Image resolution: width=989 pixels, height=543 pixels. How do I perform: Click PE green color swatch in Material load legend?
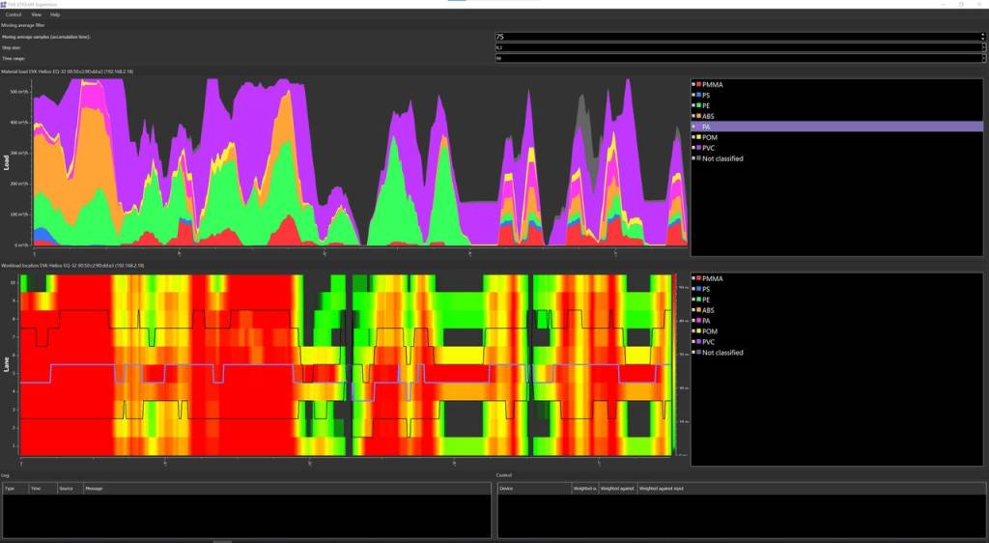pyautogui.click(x=699, y=106)
